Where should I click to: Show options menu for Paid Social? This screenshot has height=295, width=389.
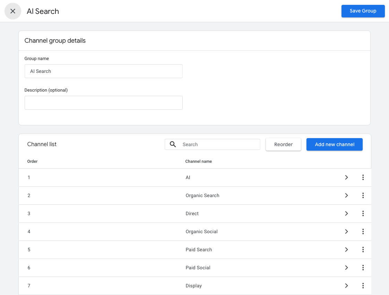coord(363,268)
